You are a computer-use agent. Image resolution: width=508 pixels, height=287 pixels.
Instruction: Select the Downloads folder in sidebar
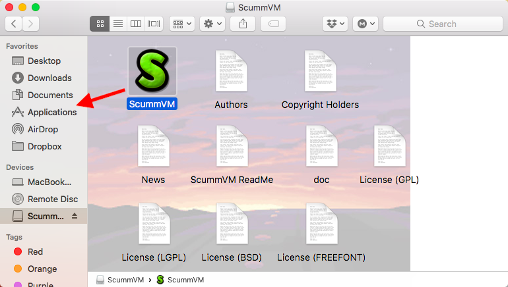click(x=49, y=78)
